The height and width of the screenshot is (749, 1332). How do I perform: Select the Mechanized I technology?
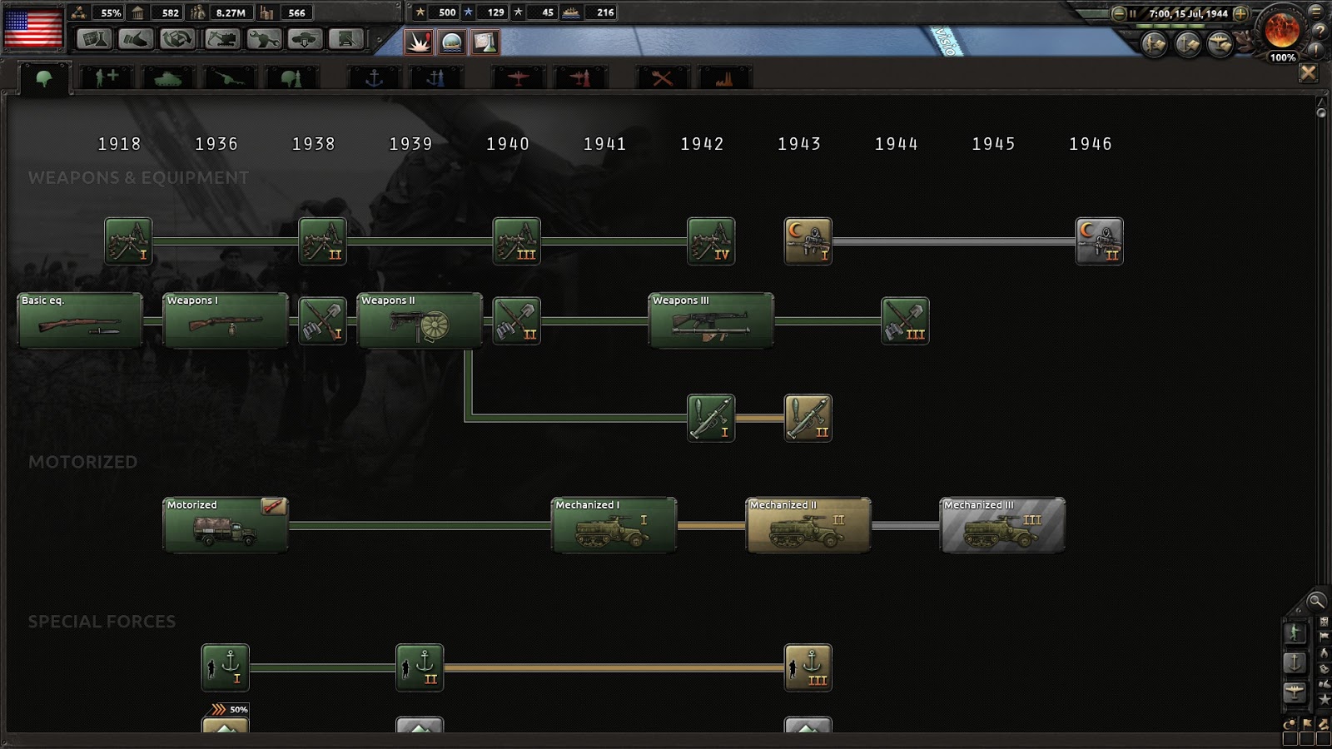[x=614, y=525]
